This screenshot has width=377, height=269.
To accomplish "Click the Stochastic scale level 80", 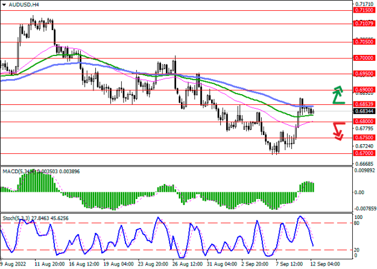I will click(x=357, y=224).
